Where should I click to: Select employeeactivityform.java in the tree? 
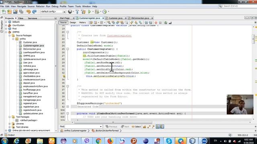tap(35, 86)
